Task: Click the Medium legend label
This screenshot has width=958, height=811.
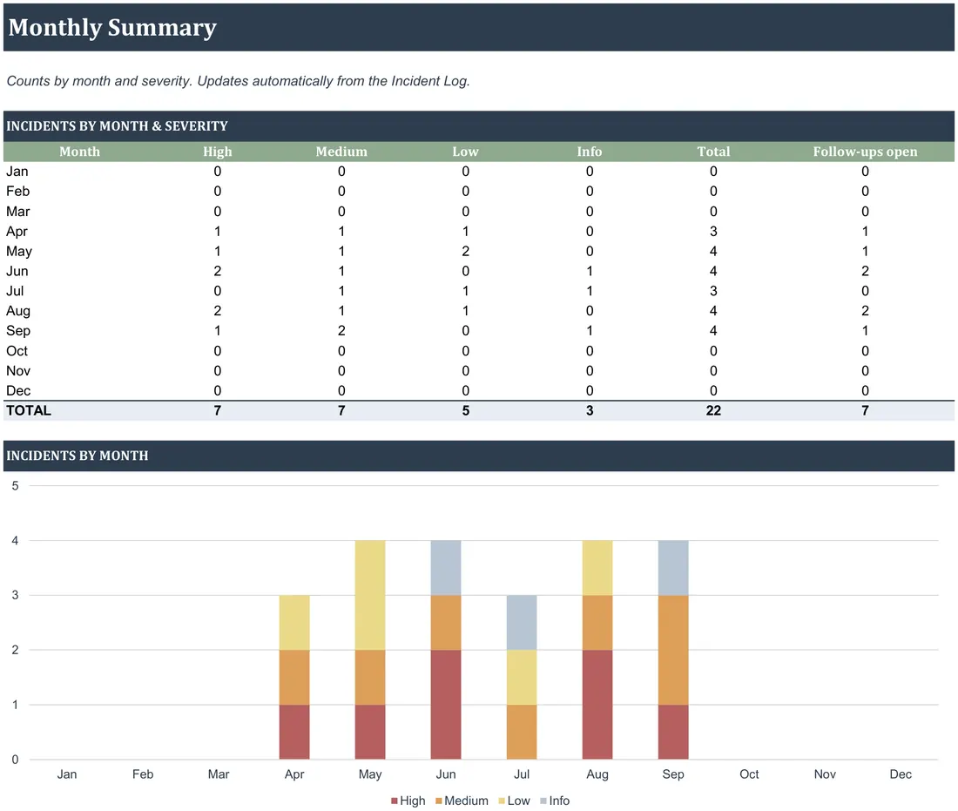Action: pyautogui.click(x=466, y=801)
